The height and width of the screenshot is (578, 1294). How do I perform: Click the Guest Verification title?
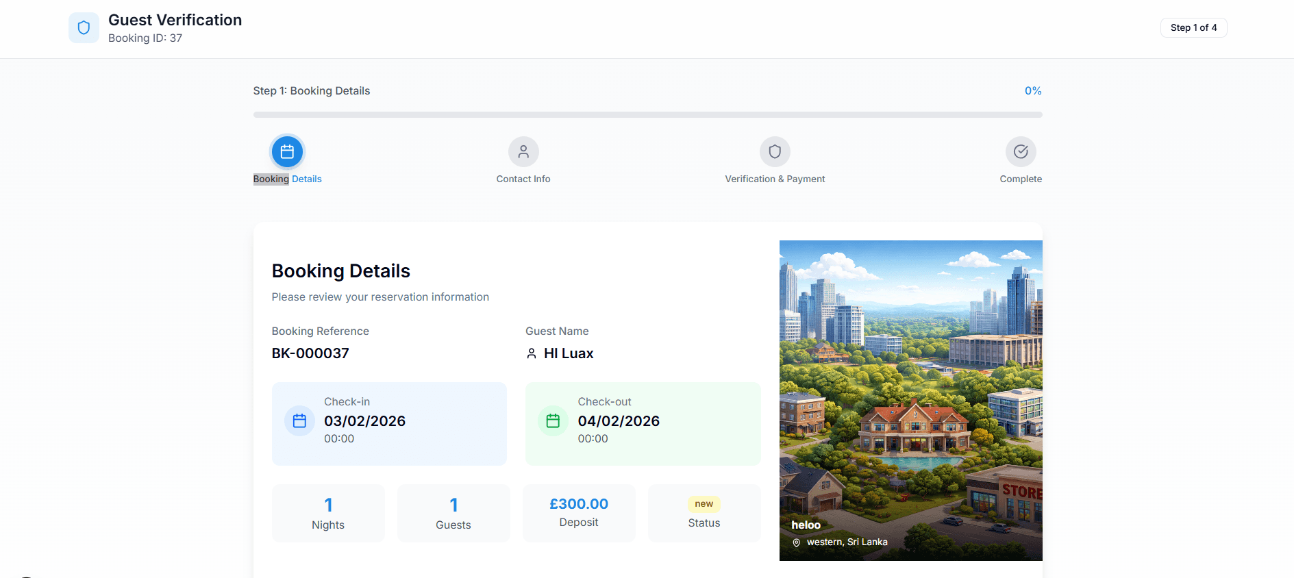(x=175, y=20)
